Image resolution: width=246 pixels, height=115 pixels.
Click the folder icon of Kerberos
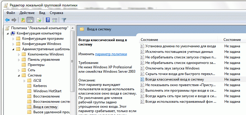[x=29, y=86]
